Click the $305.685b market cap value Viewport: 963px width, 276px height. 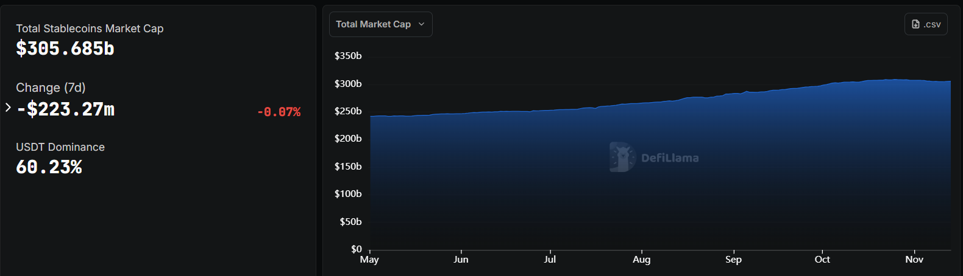(x=65, y=49)
